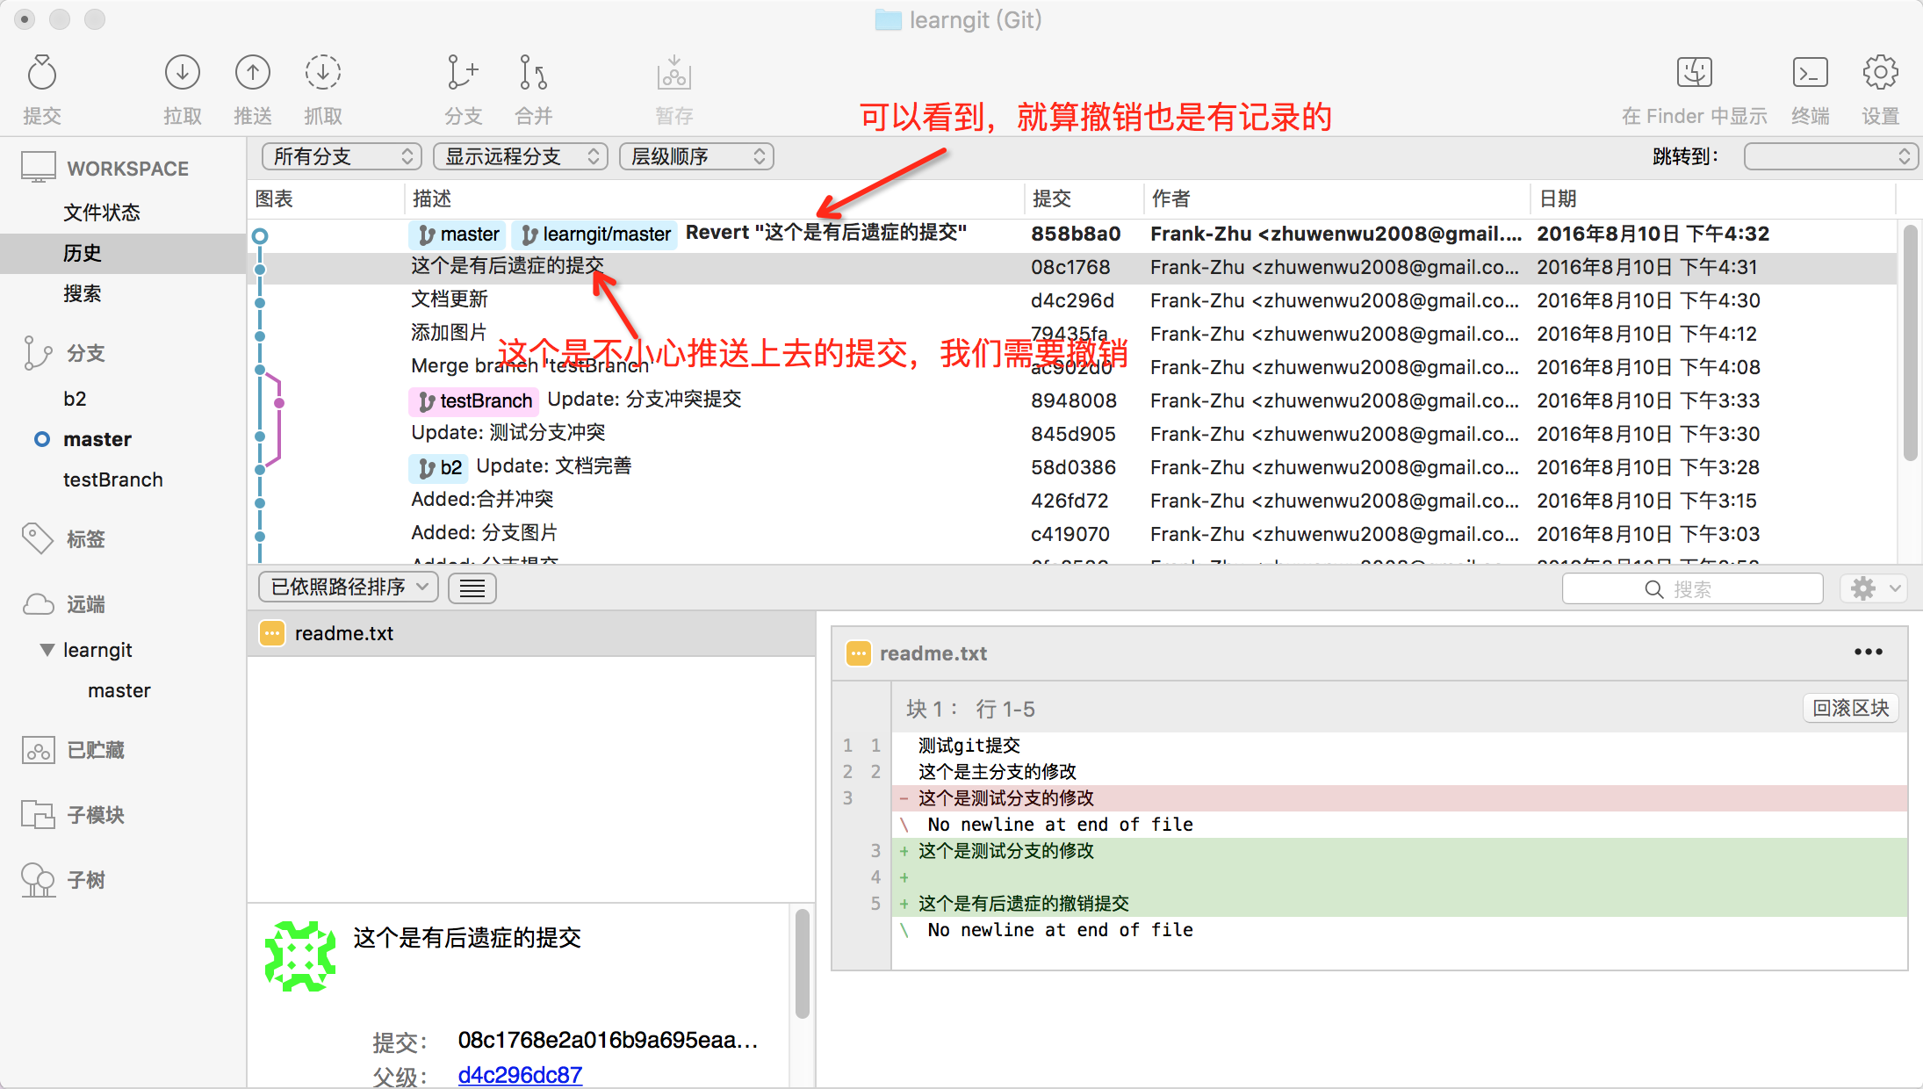Open the 已依照路径排序 sort dropdown
The width and height of the screenshot is (1923, 1089).
pos(349,587)
